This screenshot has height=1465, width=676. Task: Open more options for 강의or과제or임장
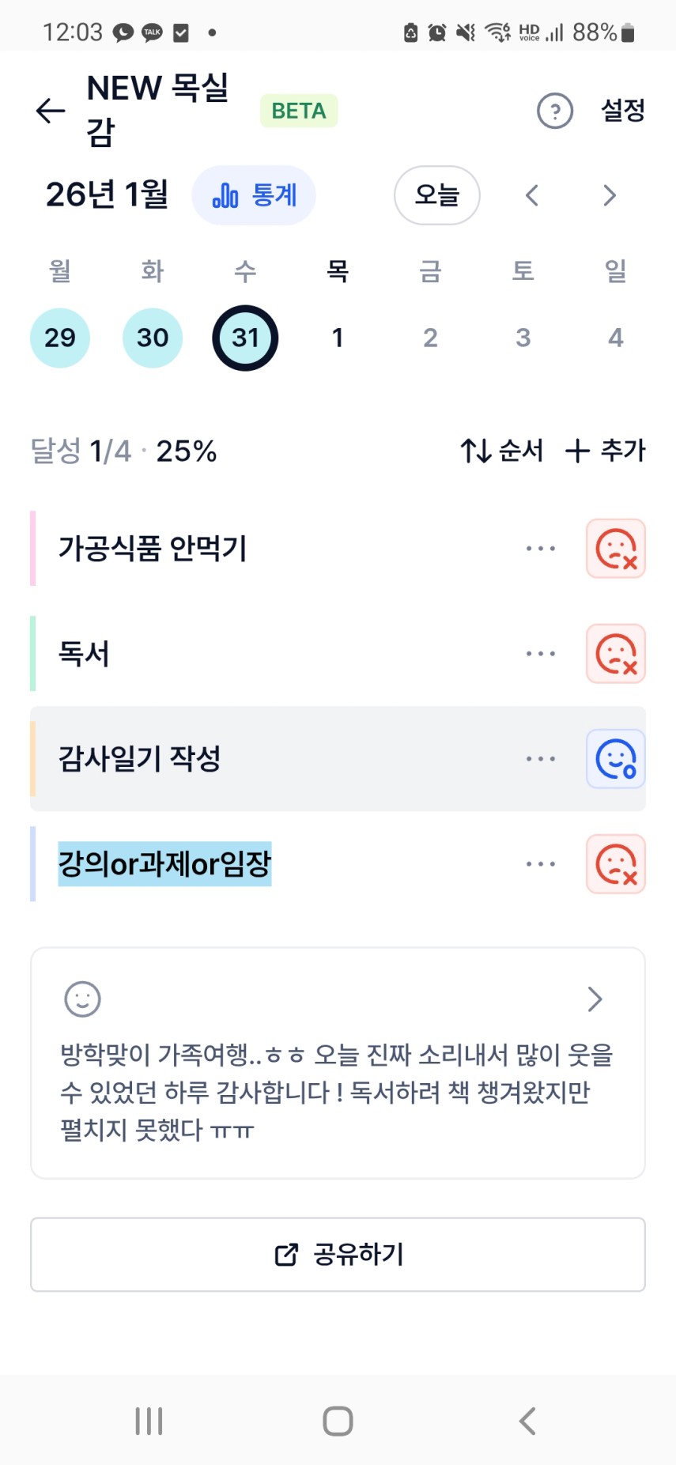pos(541,864)
